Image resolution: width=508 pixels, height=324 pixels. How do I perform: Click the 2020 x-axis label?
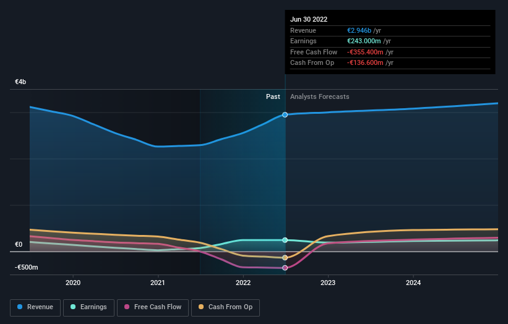pyautogui.click(x=73, y=283)
